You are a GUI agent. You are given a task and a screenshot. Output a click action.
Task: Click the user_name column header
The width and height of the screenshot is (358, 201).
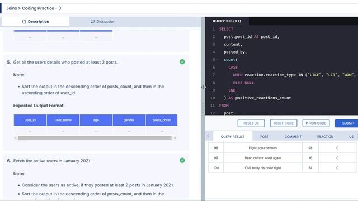[63, 120]
